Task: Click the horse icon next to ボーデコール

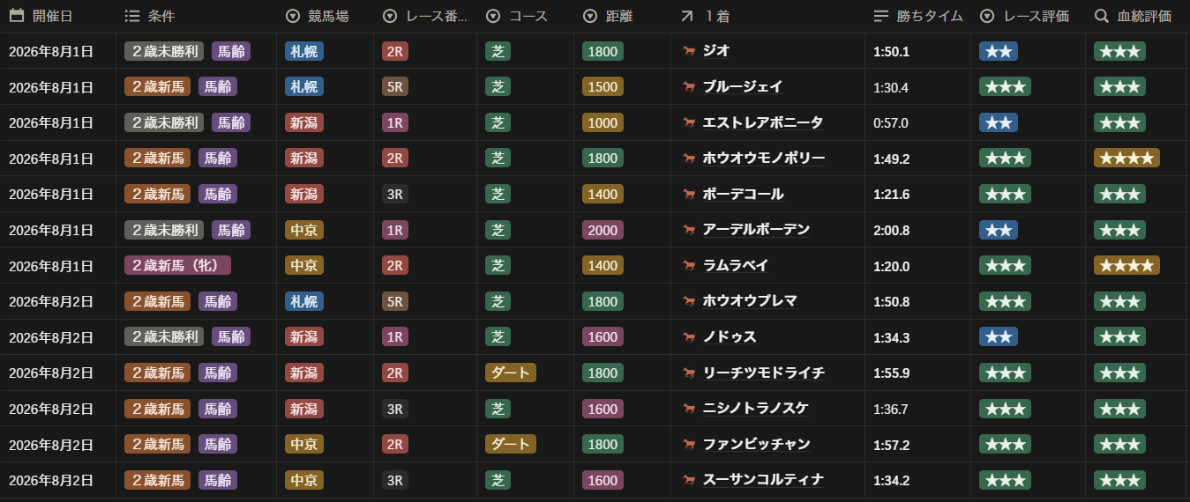Action: [x=689, y=194]
